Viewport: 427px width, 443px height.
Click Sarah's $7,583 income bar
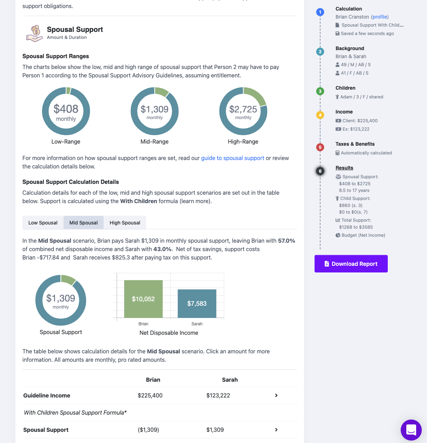pyautogui.click(x=197, y=303)
